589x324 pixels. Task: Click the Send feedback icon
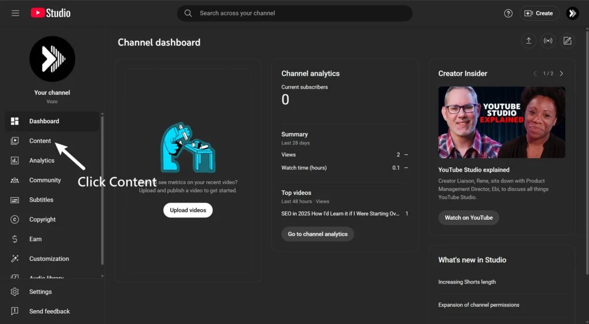pos(14,311)
